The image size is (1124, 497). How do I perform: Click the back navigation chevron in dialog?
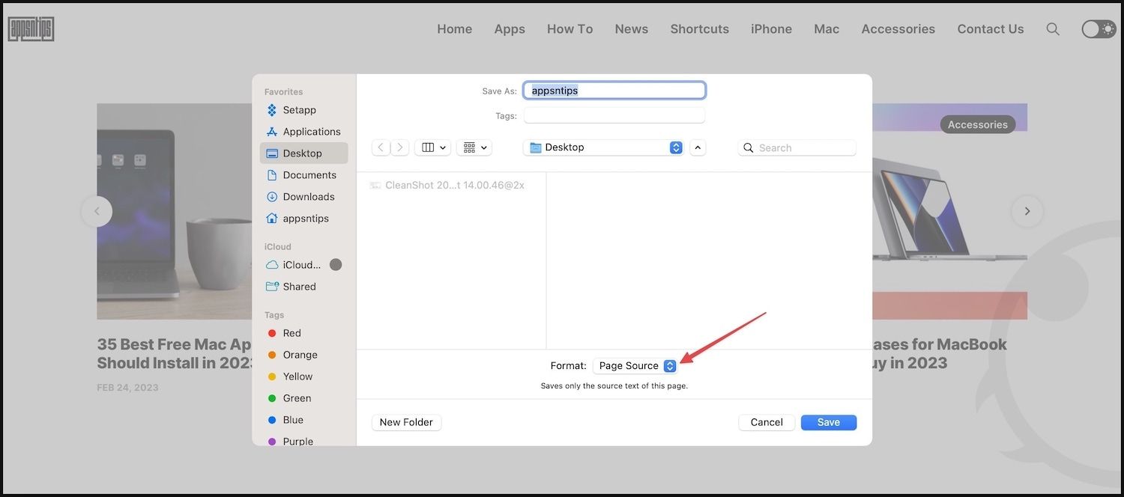(381, 148)
